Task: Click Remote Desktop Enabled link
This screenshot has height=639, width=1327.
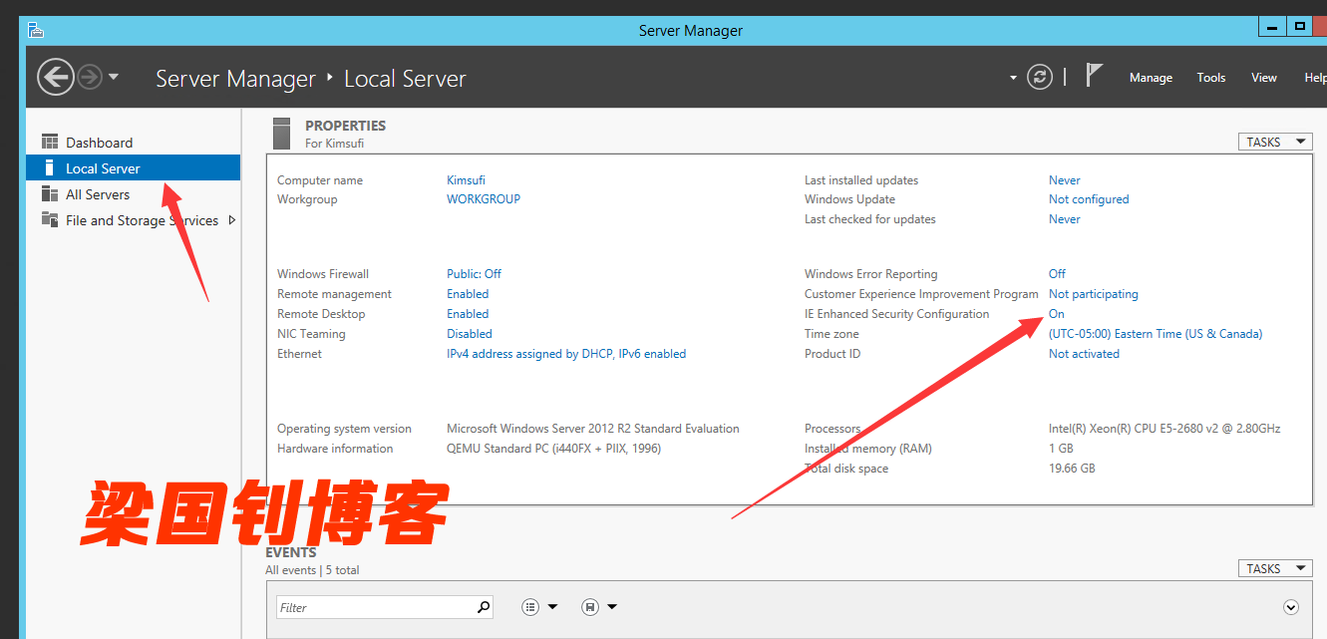Action: (x=468, y=314)
